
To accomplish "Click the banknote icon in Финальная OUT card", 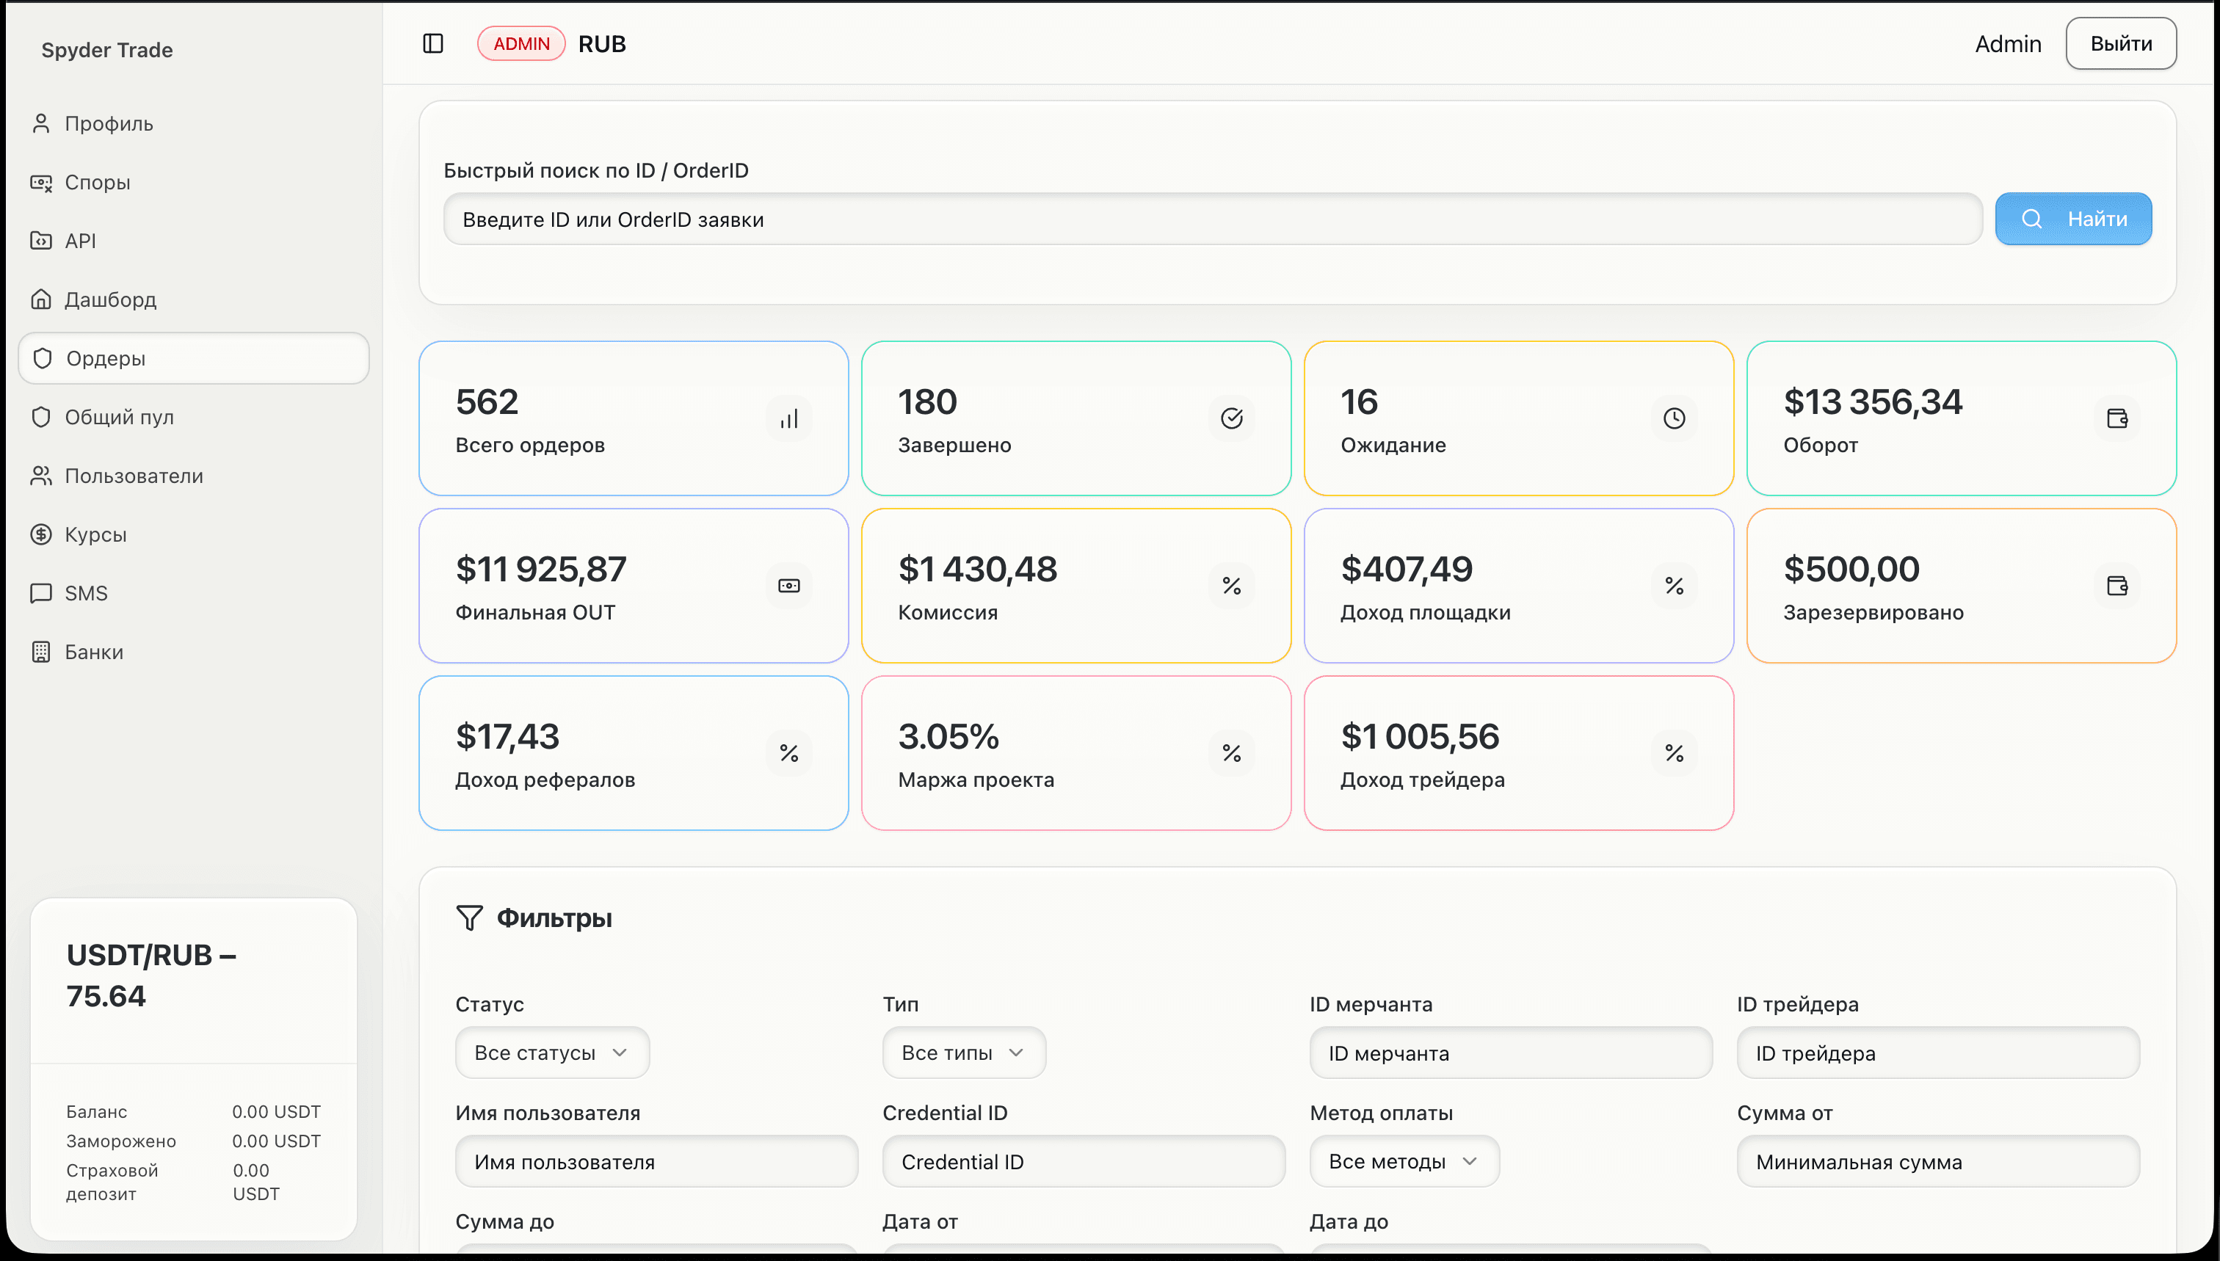I will click(788, 586).
